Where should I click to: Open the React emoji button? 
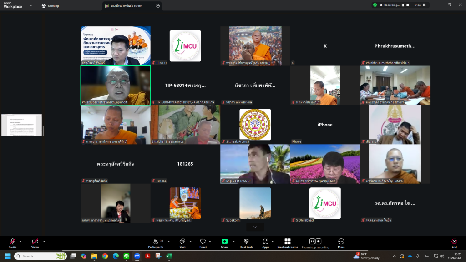coord(203,243)
